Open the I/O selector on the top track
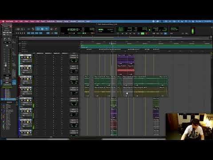The width and height of the screenshot is (213, 160). (x=74, y=56)
